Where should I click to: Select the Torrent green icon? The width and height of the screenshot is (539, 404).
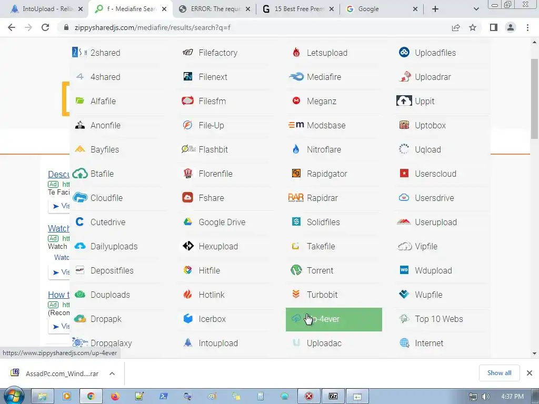point(296,270)
